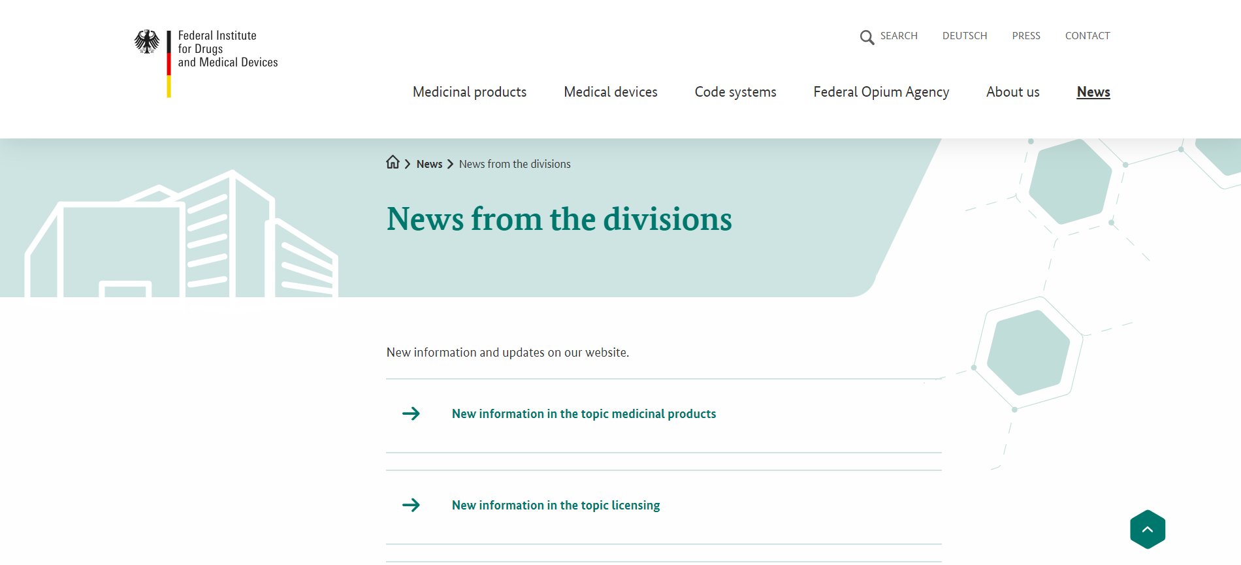
Task: Open the Medicinal products menu
Action: pyautogui.click(x=469, y=92)
